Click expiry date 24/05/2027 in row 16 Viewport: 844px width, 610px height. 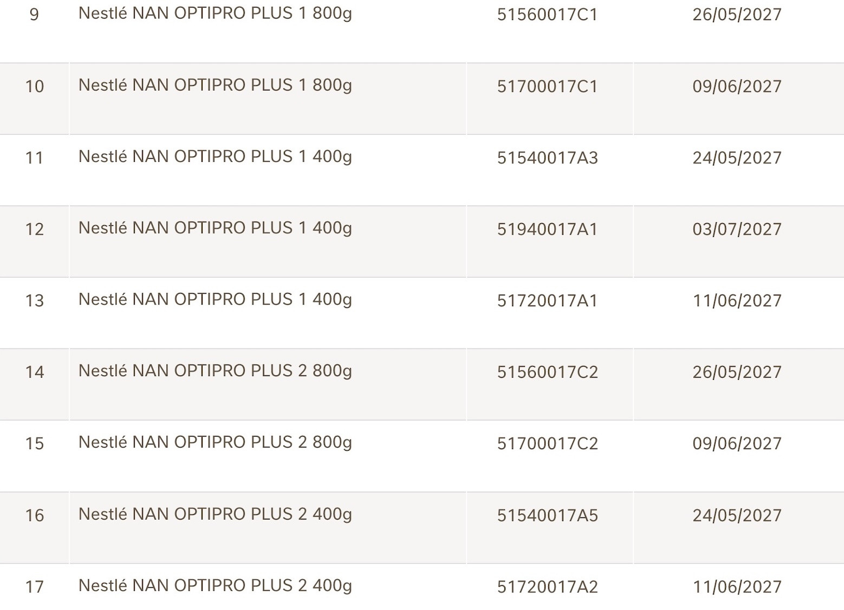pyautogui.click(x=737, y=515)
